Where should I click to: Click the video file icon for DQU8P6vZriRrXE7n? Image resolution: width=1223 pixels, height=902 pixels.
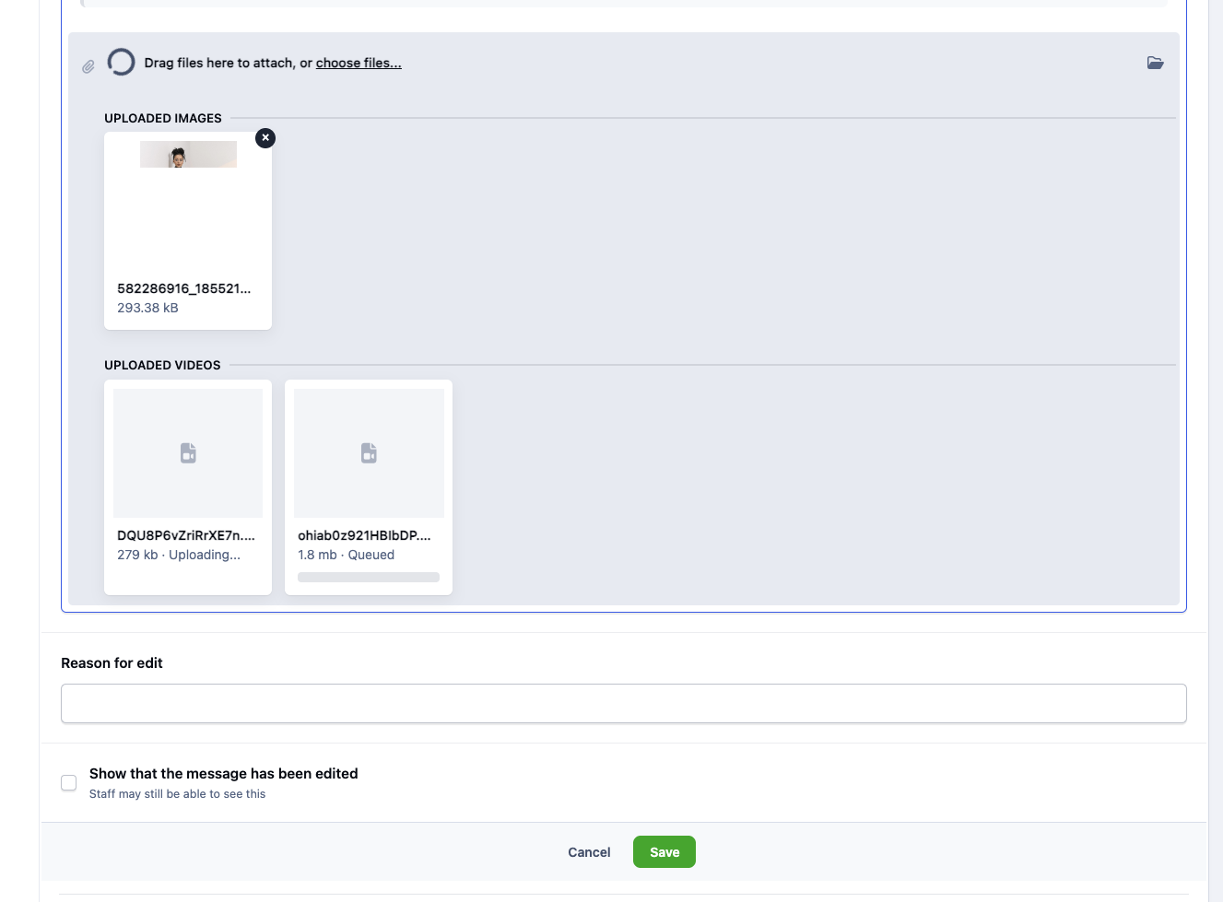(x=188, y=453)
